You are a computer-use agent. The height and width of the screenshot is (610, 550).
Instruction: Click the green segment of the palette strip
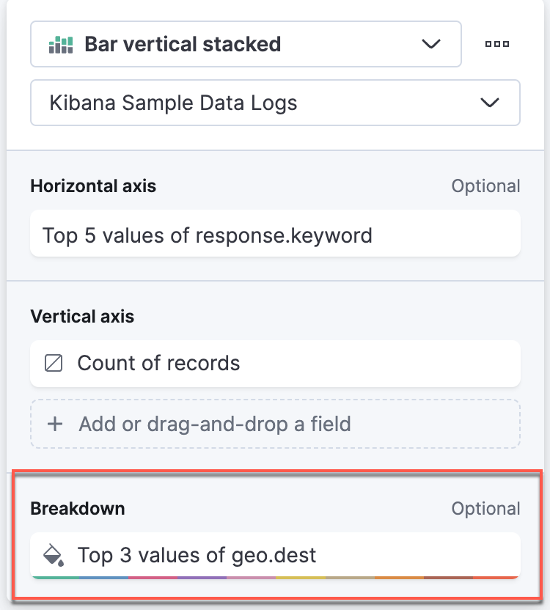(56, 578)
